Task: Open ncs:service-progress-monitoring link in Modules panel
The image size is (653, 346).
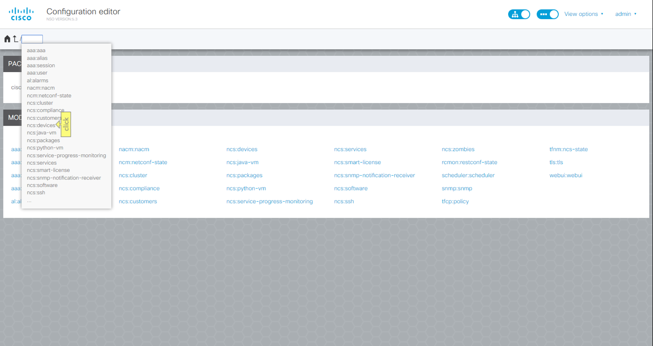Action: coord(270,201)
